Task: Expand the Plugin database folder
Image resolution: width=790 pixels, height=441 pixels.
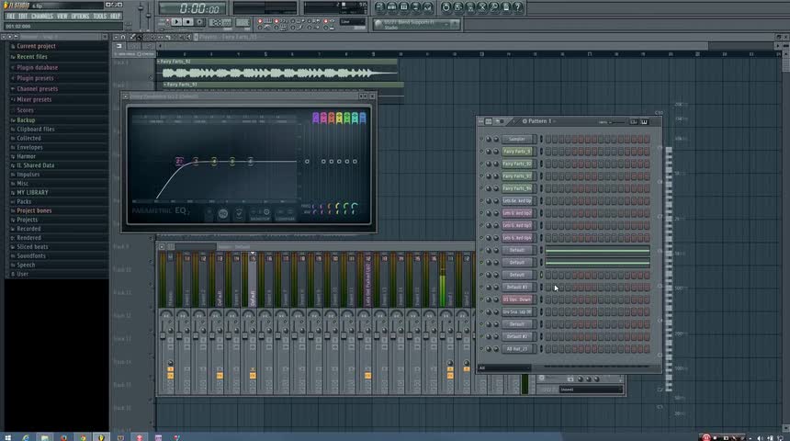Action: click(x=37, y=67)
